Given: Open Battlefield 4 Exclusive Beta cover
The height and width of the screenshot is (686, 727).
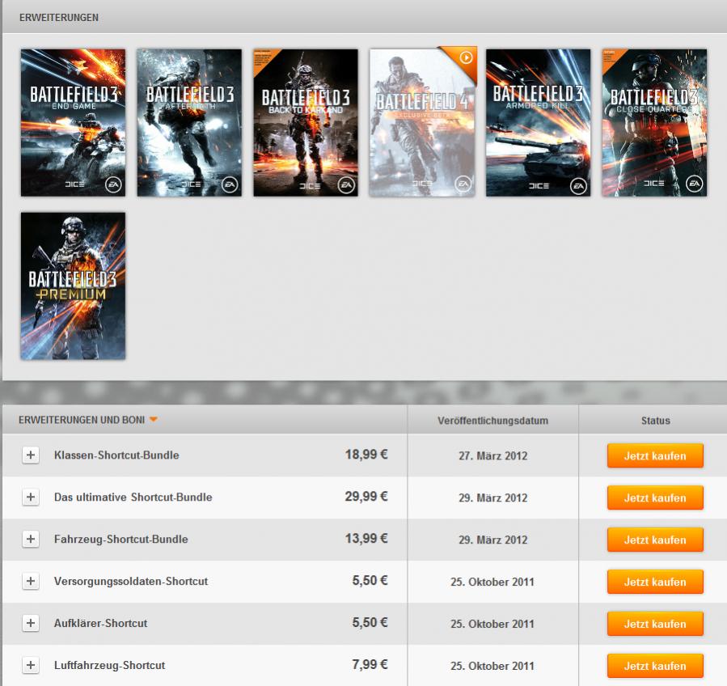Looking at the screenshot, I should click(422, 123).
